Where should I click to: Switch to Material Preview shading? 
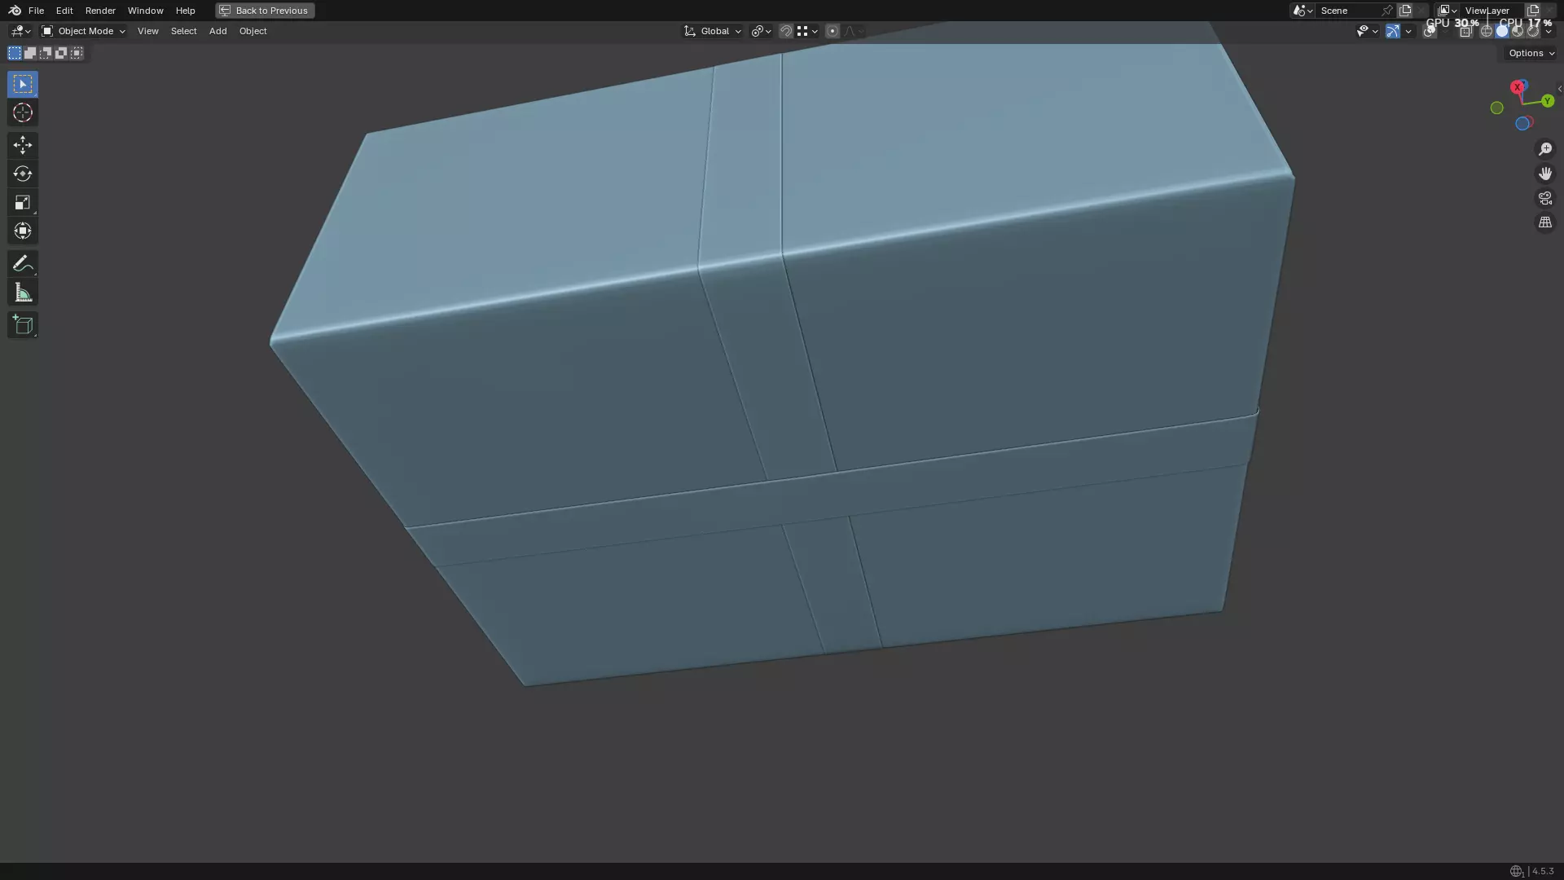(1518, 31)
